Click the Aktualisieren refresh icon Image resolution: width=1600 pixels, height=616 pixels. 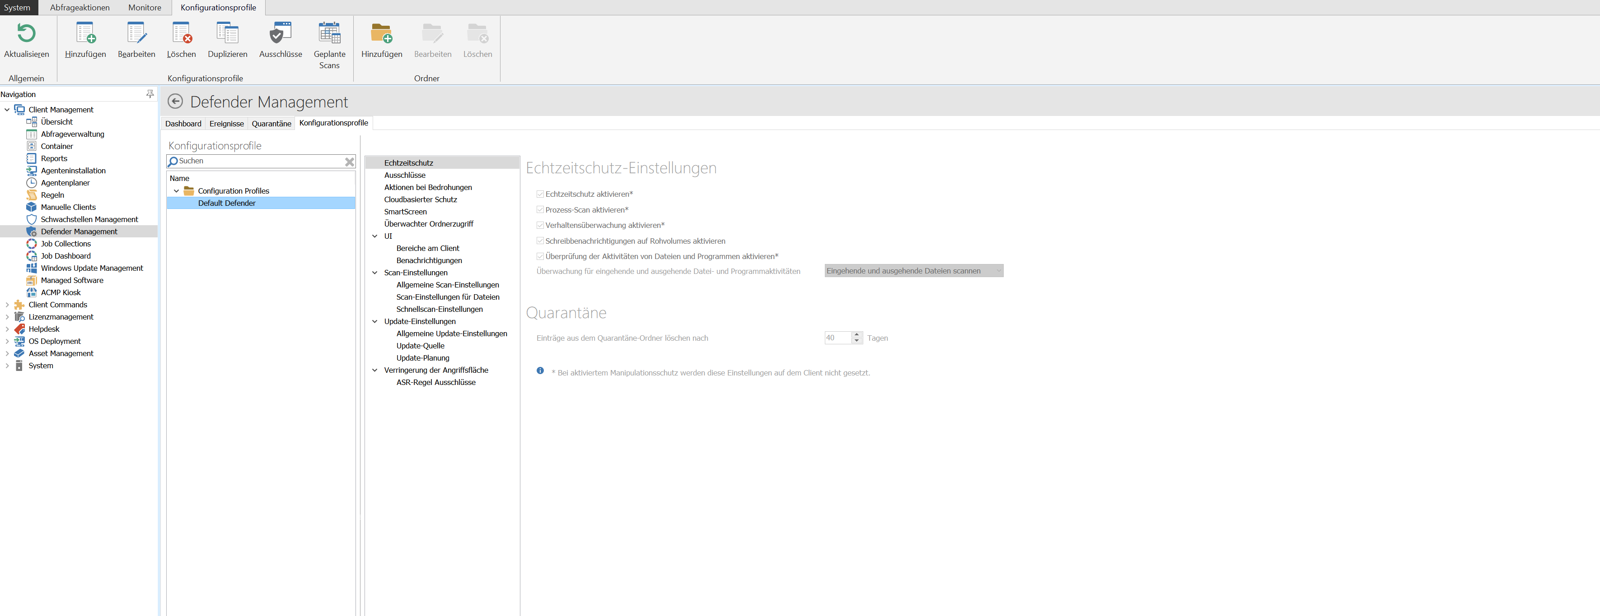[x=26, y=33]
